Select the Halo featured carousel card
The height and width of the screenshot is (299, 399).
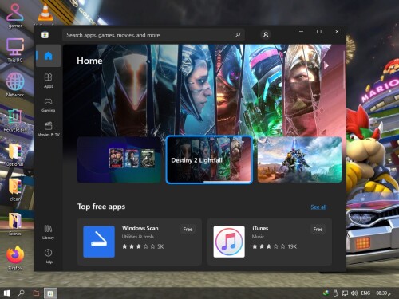[x=299, y=159]
